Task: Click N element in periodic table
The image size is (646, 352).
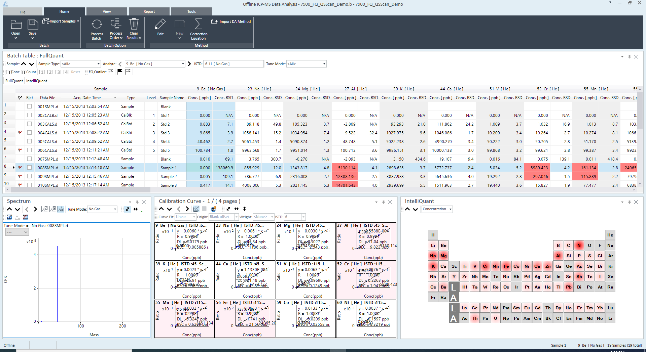Action: click(x=579, y=246)
